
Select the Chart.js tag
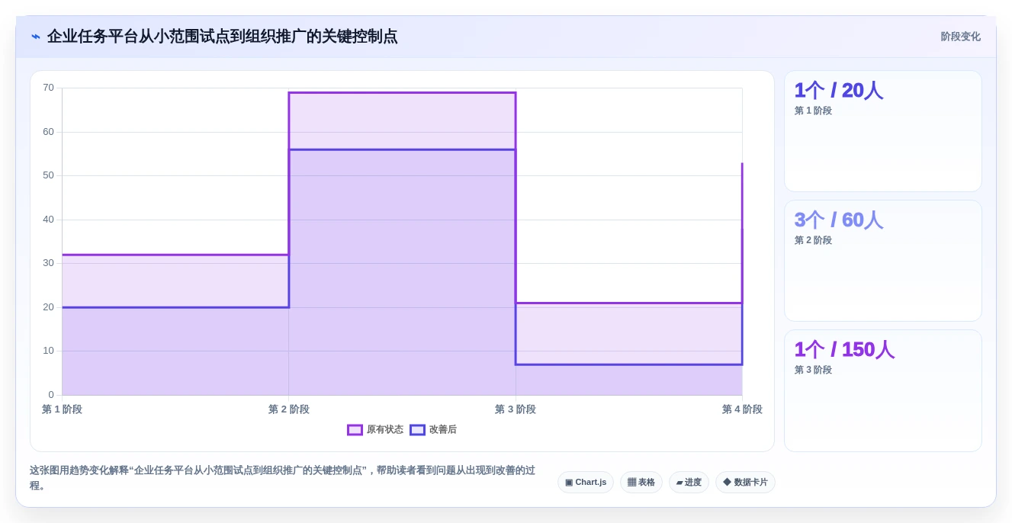586,483
